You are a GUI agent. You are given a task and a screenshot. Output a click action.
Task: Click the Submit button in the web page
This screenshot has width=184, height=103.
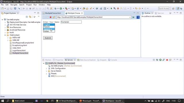48,38
